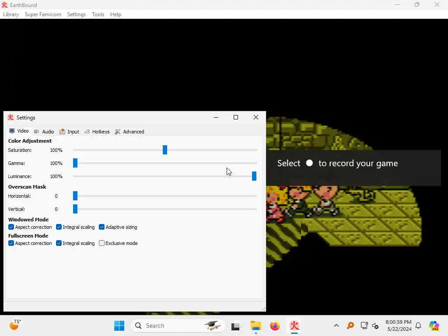The width and height of the screenshot is (448, 336).
Task: Launch Firefox from taskbar
Action: [x=275, y=325]
